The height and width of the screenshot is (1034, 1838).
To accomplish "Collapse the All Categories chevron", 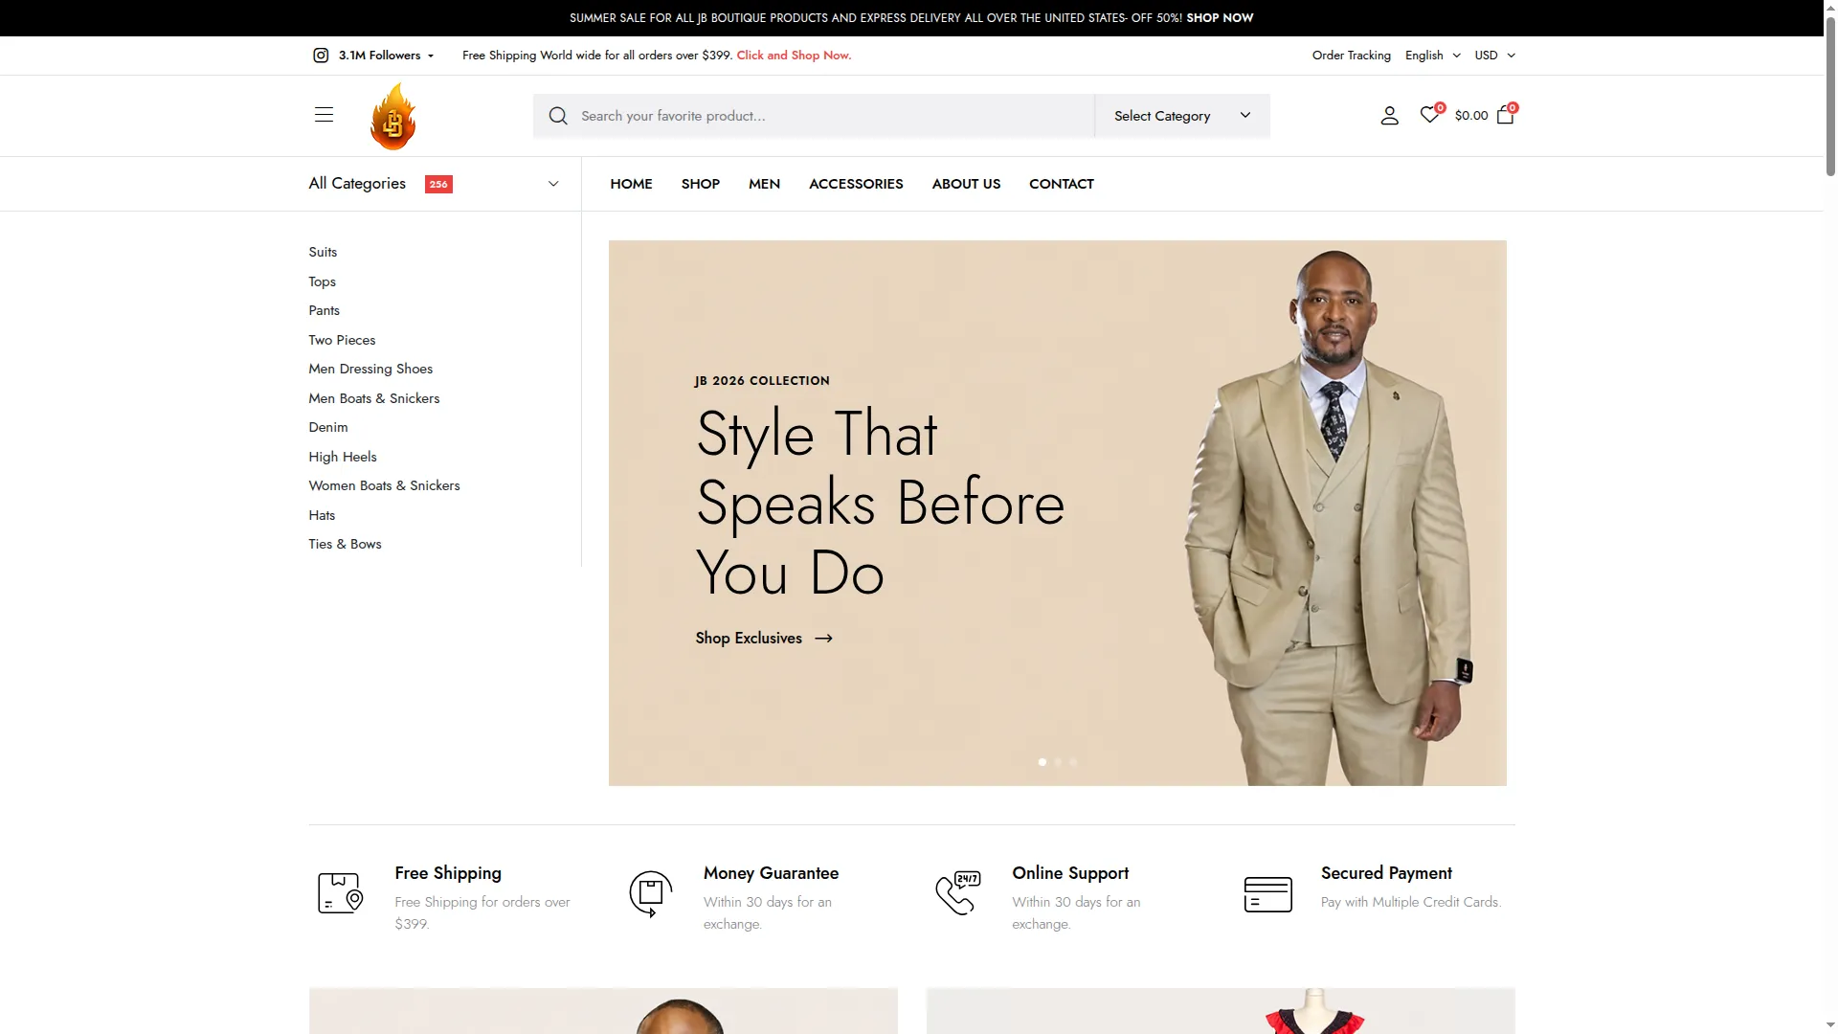I will click(553, 184).
